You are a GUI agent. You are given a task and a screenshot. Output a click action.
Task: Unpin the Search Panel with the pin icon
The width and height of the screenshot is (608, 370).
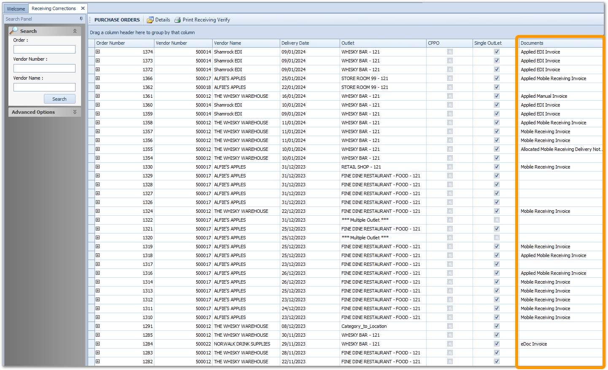[81, 19]
